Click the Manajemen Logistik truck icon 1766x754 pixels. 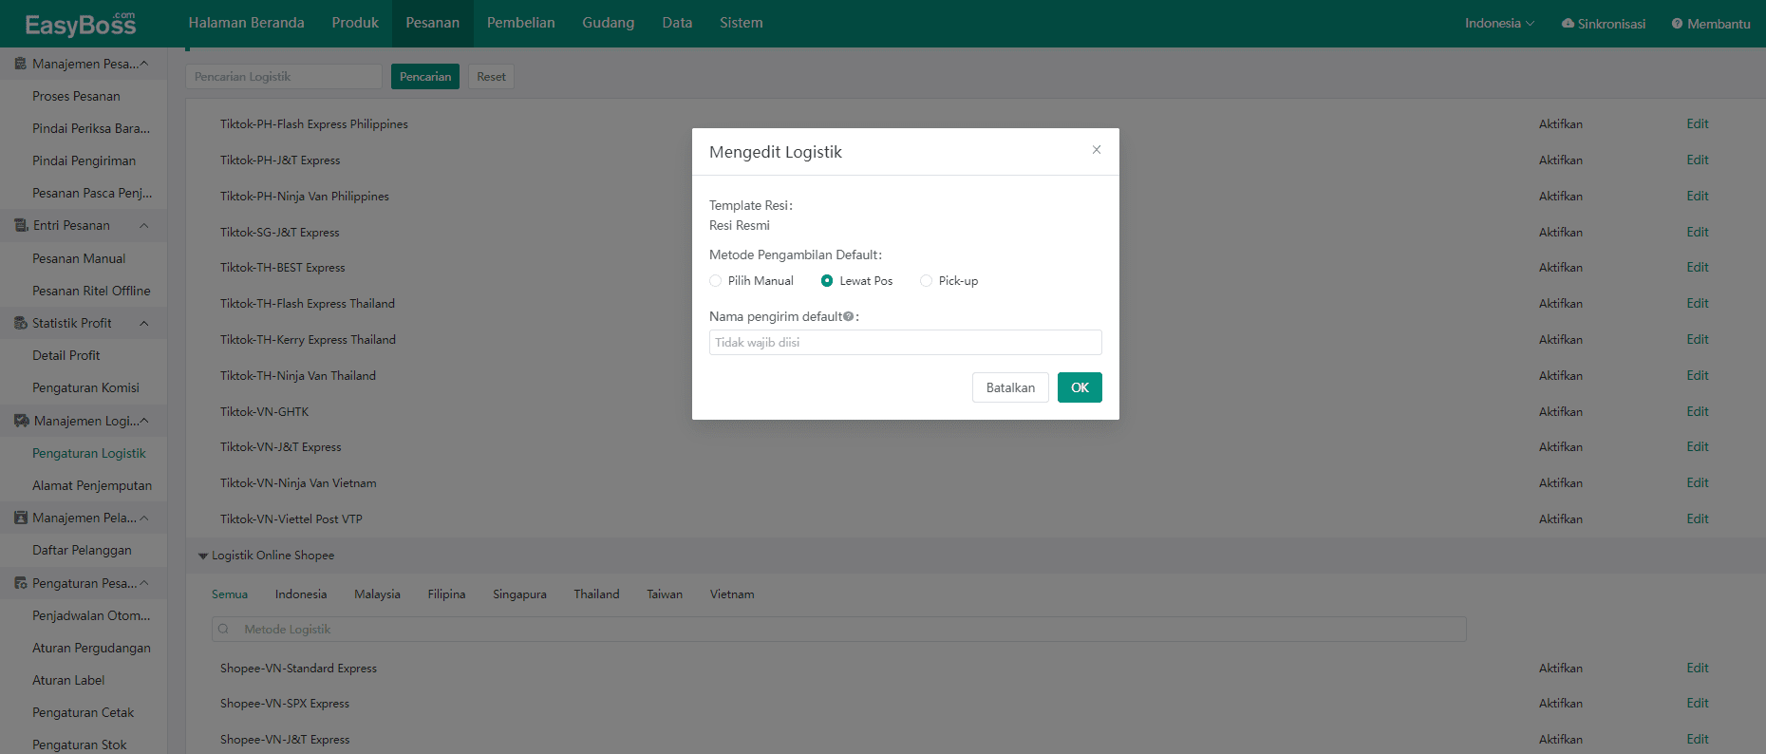point(21,421)
